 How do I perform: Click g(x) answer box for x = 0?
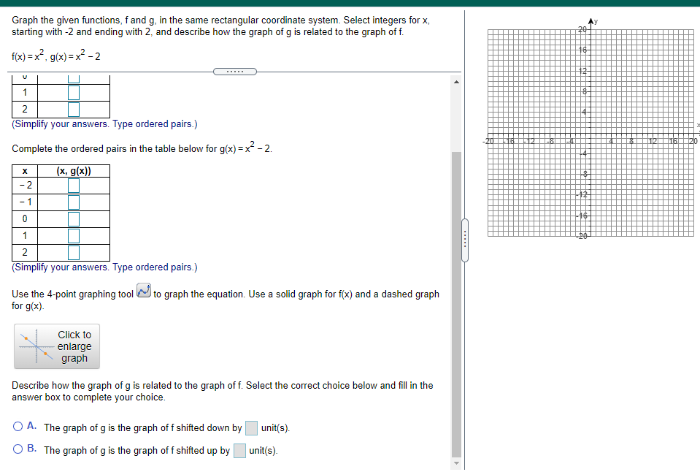click(x=74, y=219)
